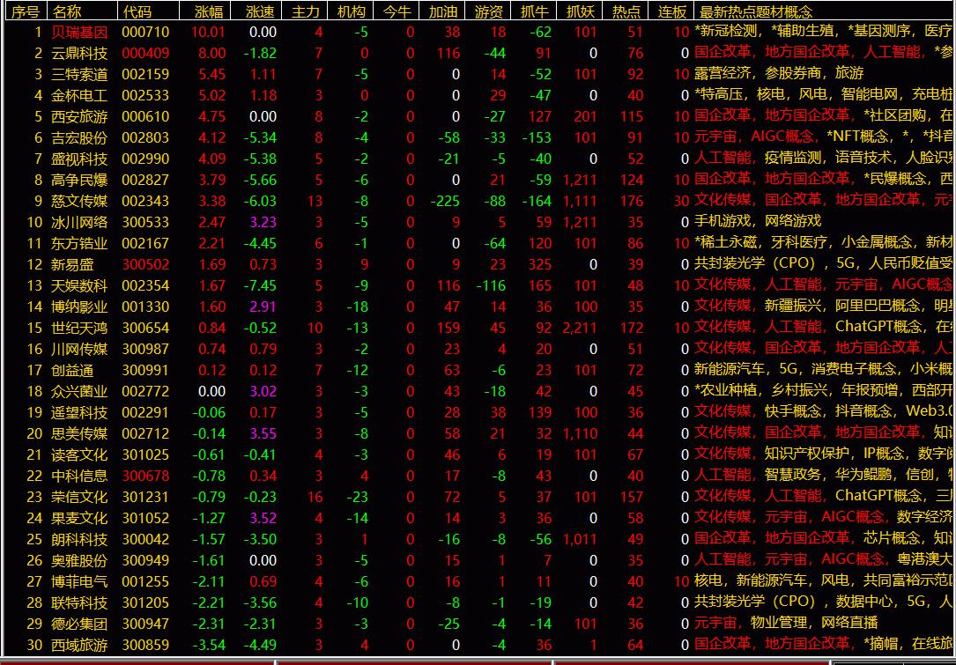Select the stock name 高争民爆
The height and width of the screenshot is (665, 956).
(79, 180)
